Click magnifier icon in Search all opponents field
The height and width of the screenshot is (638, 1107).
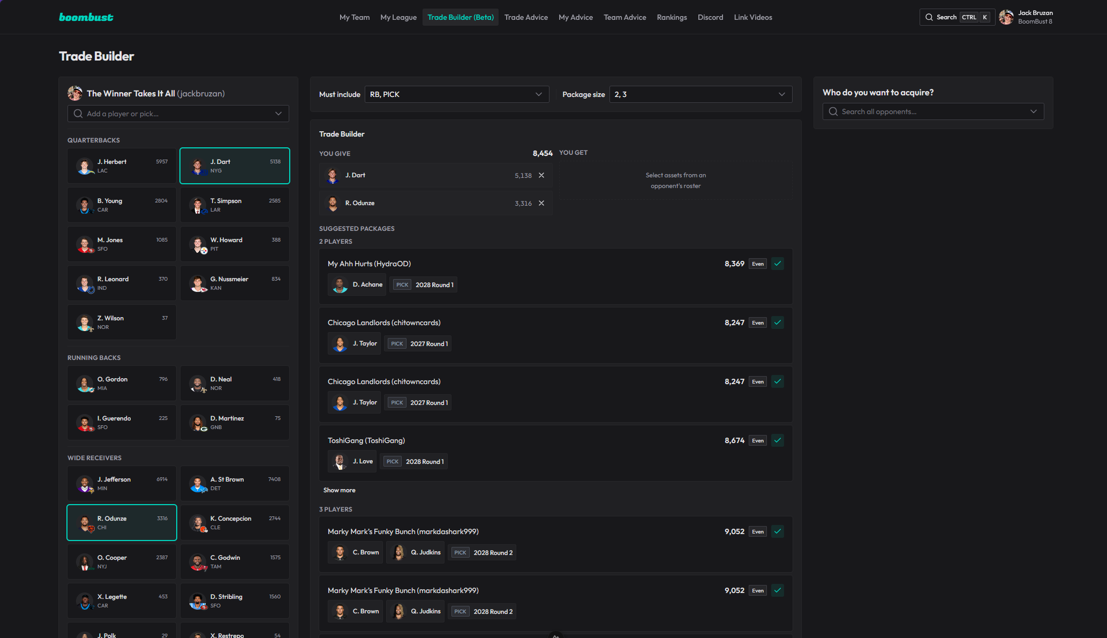[x=833, y=111]
